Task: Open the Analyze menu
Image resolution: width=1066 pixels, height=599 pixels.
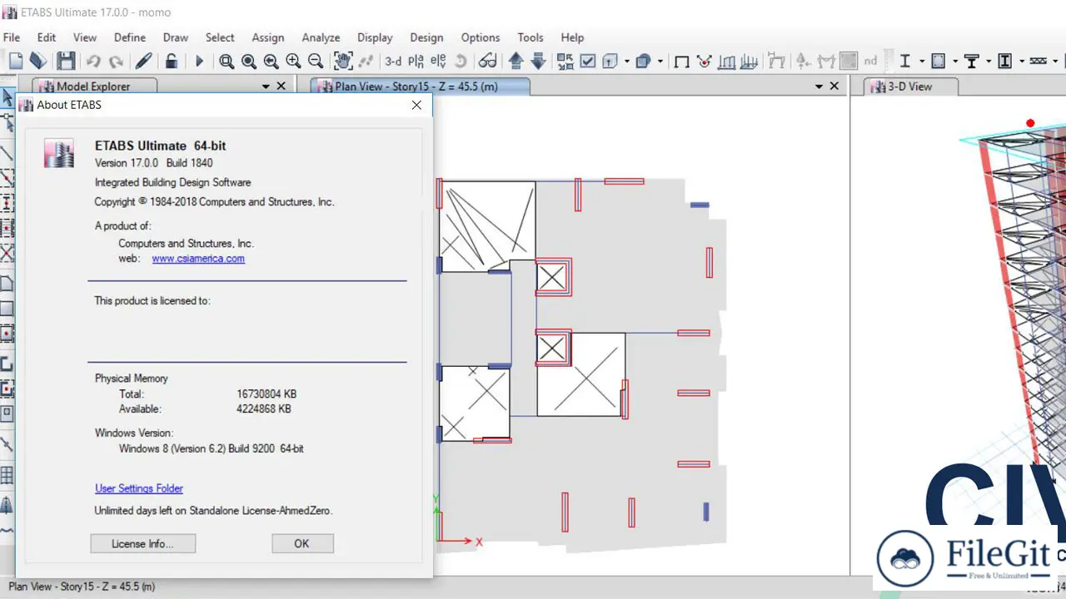Action: [x=321, y=37]
